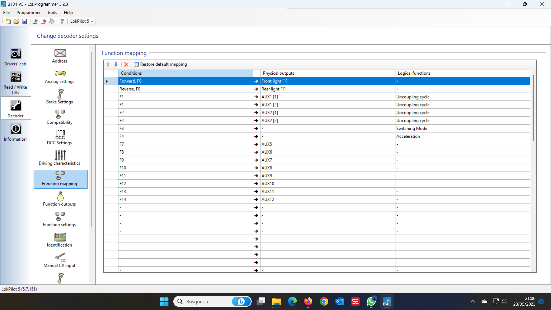Viewport: 551px width, 310px height.
Task: Click the Búsqueda taskbar search box
Action: (212, 301)
